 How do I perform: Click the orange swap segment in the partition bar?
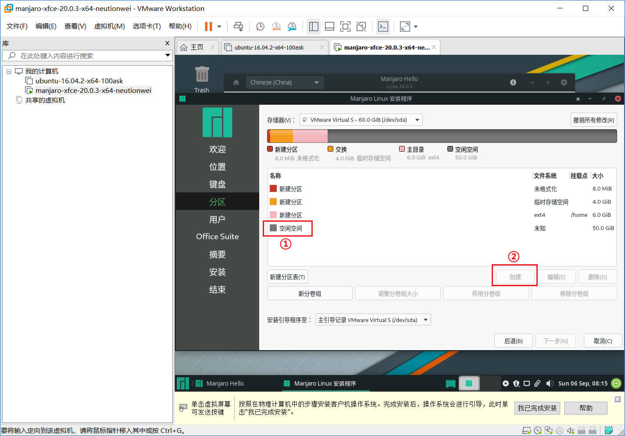pyautogui.click(x=281, y=136)
